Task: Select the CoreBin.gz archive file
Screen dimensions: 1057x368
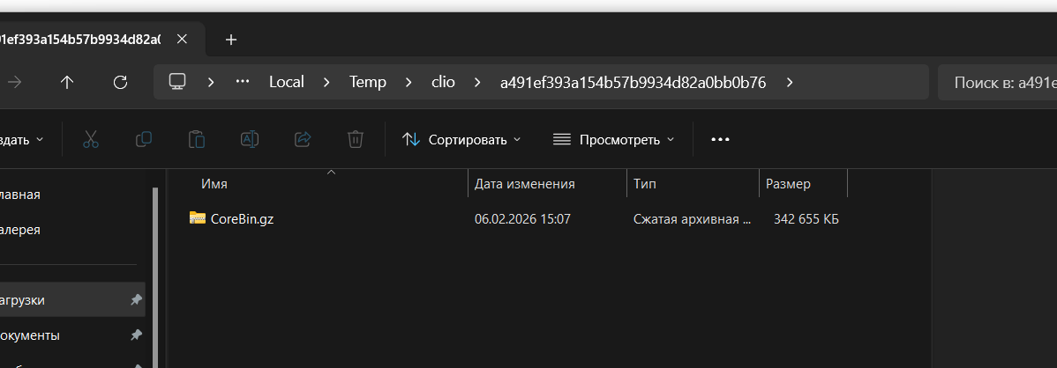Action: click(x=242, y=218)
